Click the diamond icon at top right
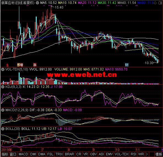Image resolution: width=163 pixels, height=157 pixels. (x=155, y=3)
